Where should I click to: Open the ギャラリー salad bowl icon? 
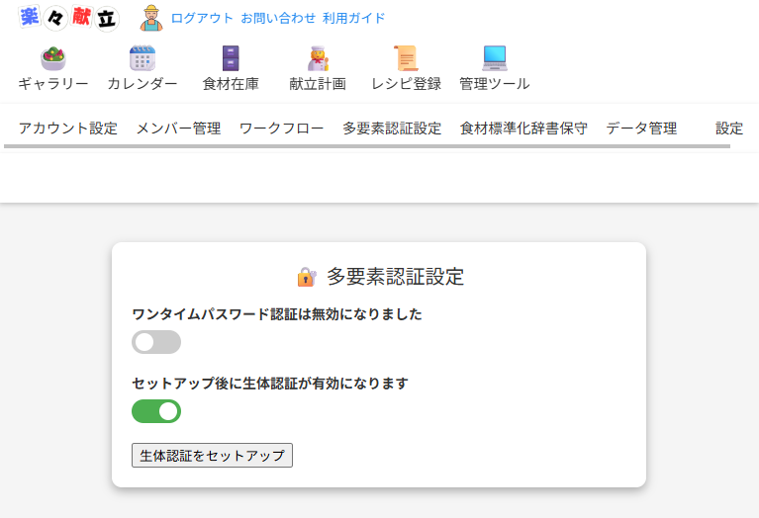click(53, 58)
